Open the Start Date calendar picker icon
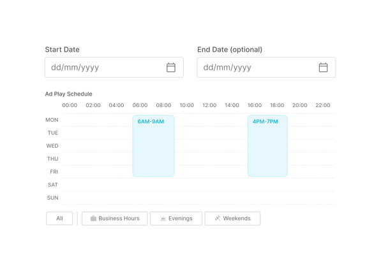Image resolution: width=383 pixels, height=276 pixels. click(x=171, y=68)
